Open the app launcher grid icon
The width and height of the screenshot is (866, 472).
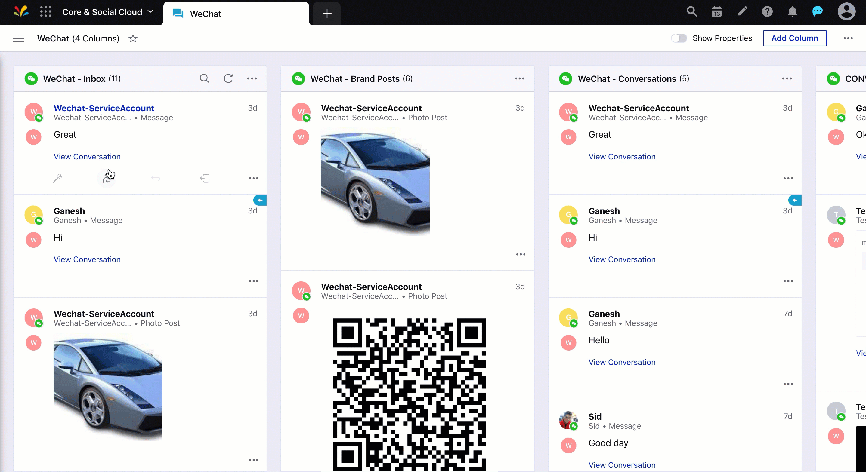(x=46, y=12)
